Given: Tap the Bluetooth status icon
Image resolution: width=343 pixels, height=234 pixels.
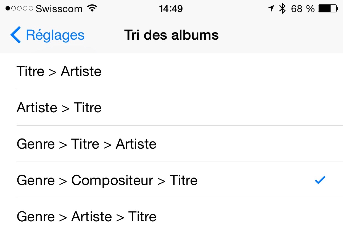Looking at the screenshot, I should [x=282, y=9].
